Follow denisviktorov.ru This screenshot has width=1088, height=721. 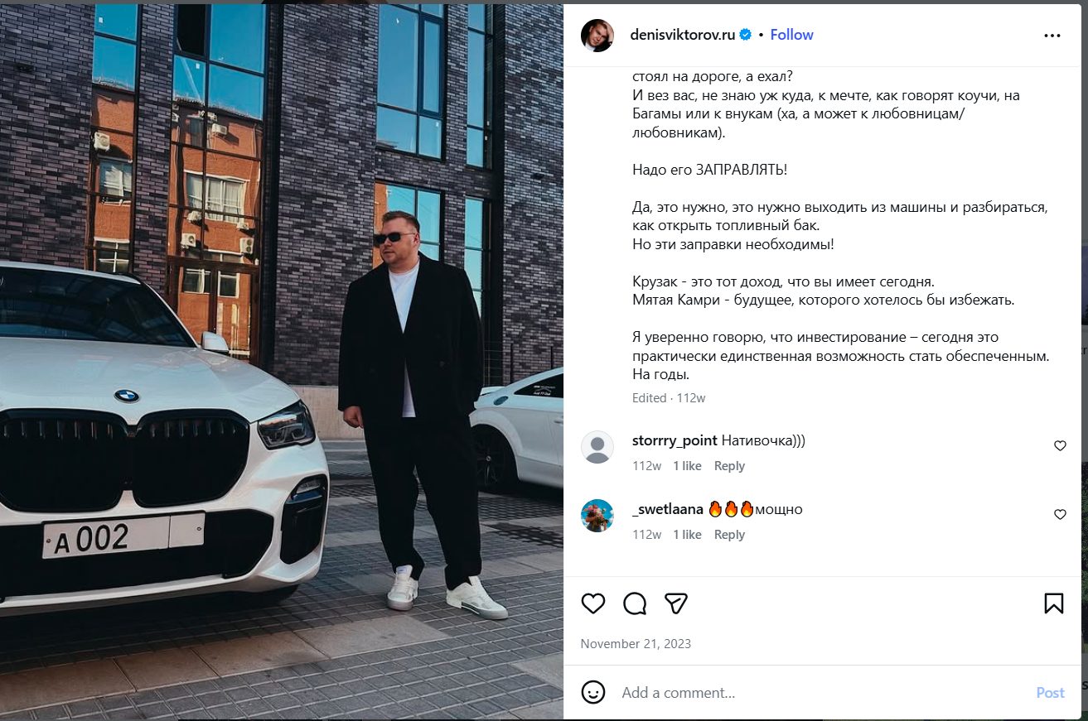[x=791, y=35]
